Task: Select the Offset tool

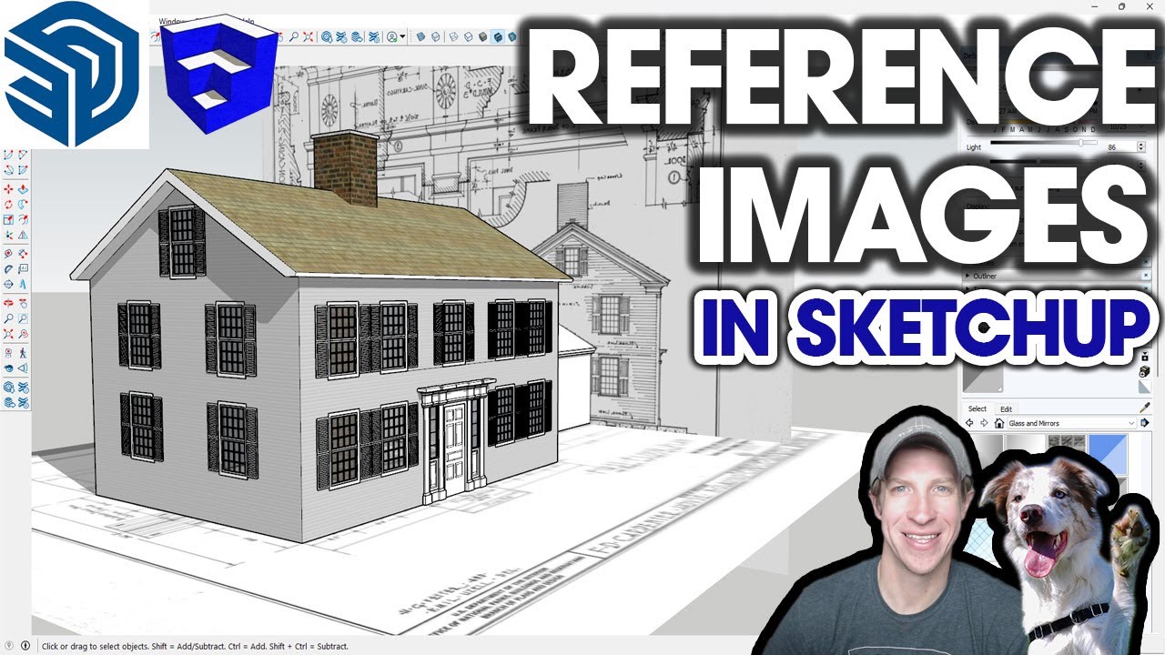Action: 23,217
